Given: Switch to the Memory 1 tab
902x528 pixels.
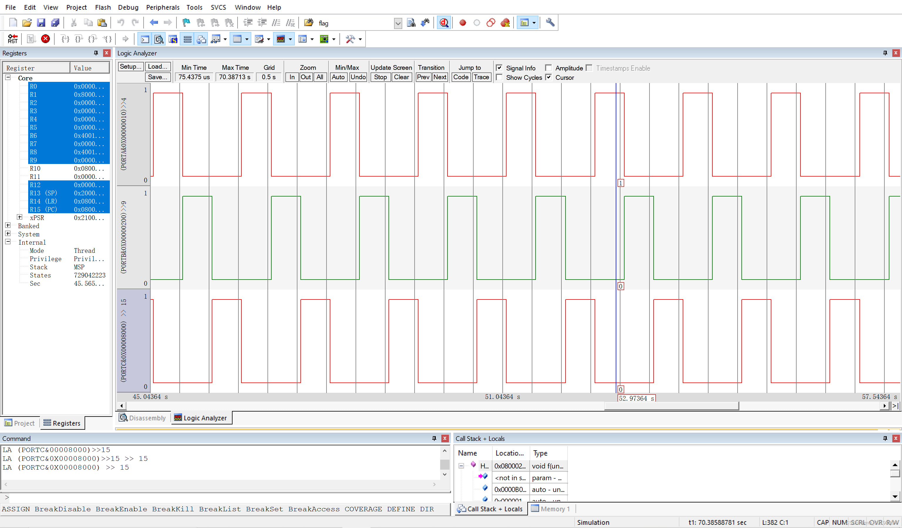Looking at the screenshot, I should click(551, 509).
